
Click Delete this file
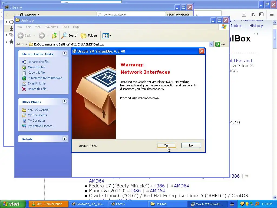coord(37,89)
